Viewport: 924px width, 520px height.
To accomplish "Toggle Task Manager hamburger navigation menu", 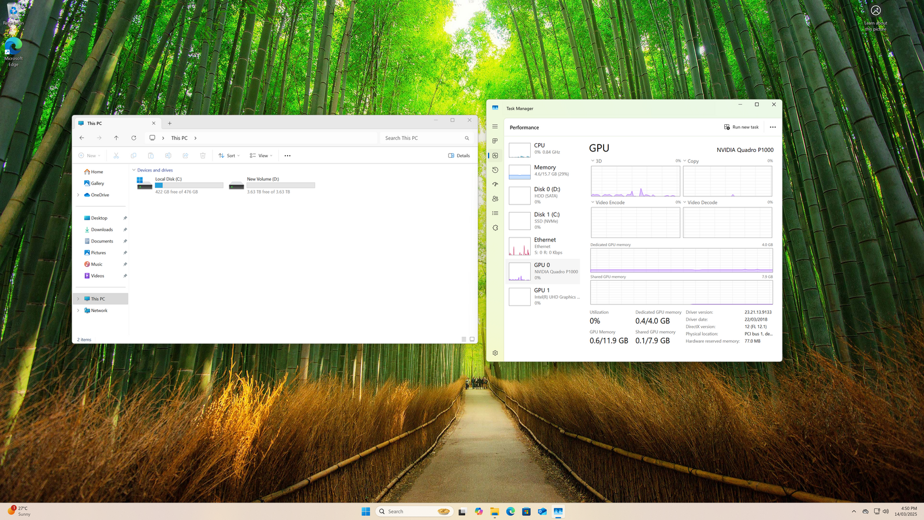I will pos(495,127).
